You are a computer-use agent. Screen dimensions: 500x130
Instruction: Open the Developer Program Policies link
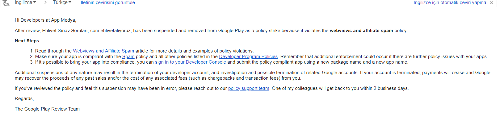[x=248, y=57]
